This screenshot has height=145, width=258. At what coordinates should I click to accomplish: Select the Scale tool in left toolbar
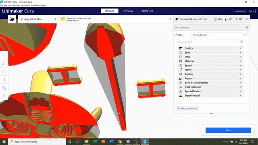point(4,63)
